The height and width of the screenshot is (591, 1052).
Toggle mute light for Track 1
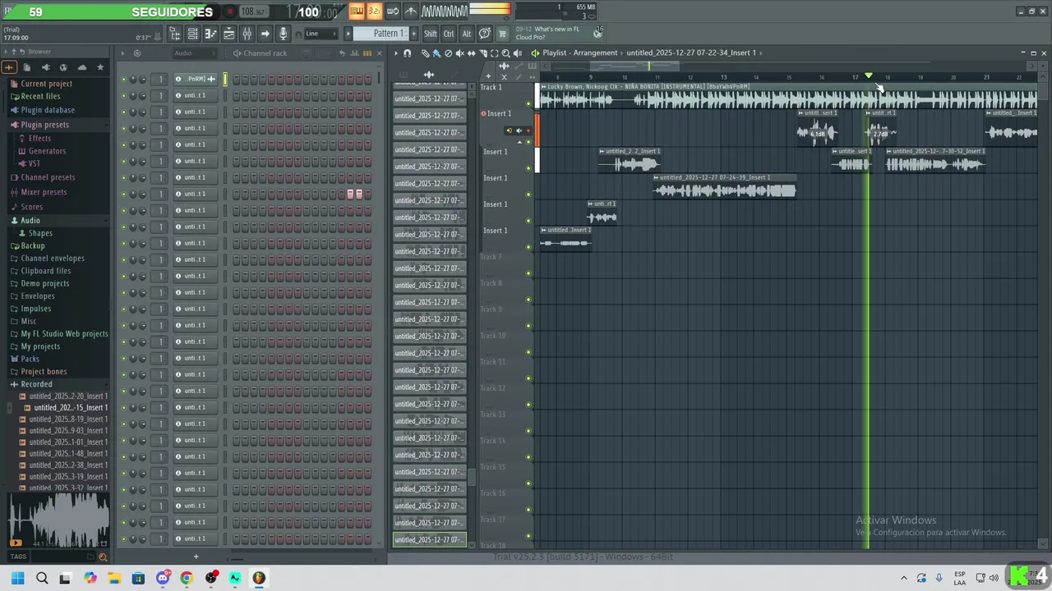pos(528,103)
